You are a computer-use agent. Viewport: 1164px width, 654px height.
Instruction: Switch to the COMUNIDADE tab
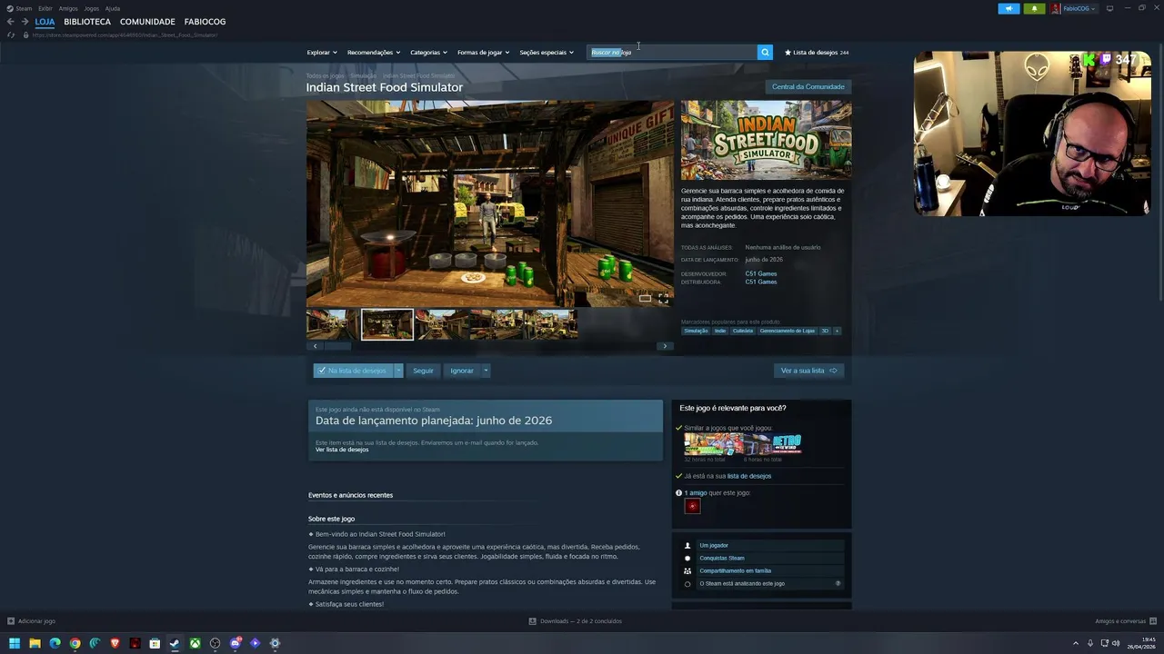click(x=147, y=22)
